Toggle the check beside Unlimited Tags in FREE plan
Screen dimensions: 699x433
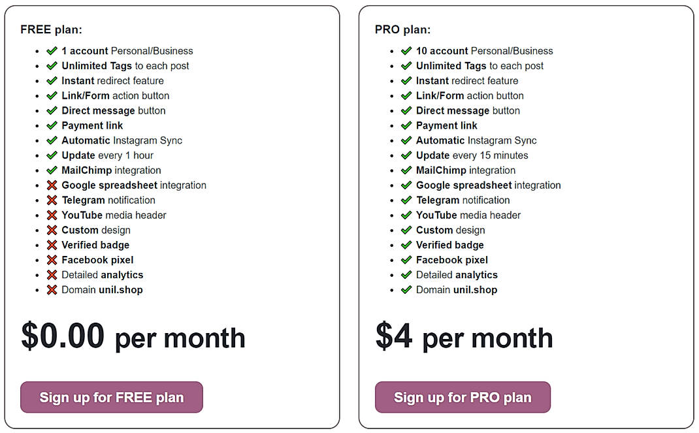(52, 66)
